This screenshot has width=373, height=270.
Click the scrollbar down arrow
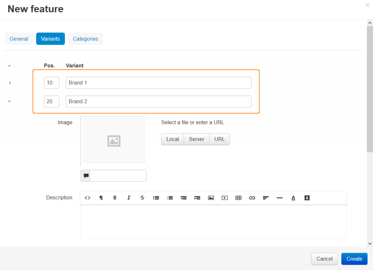[370, 243]
